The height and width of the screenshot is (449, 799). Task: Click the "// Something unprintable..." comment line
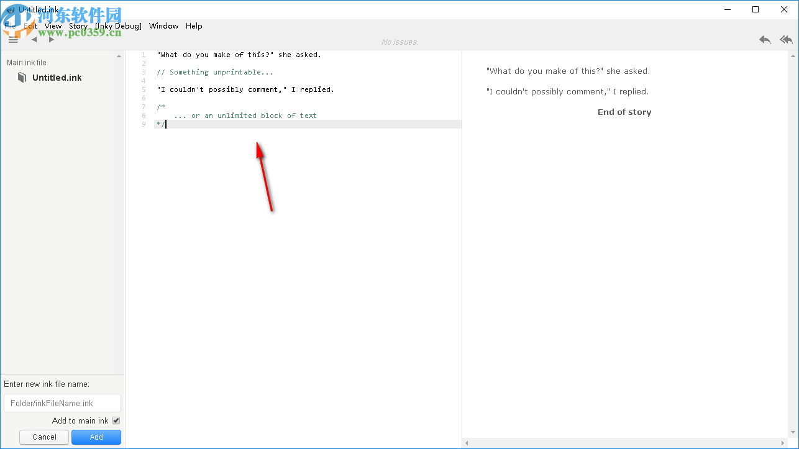coord(215,72)
